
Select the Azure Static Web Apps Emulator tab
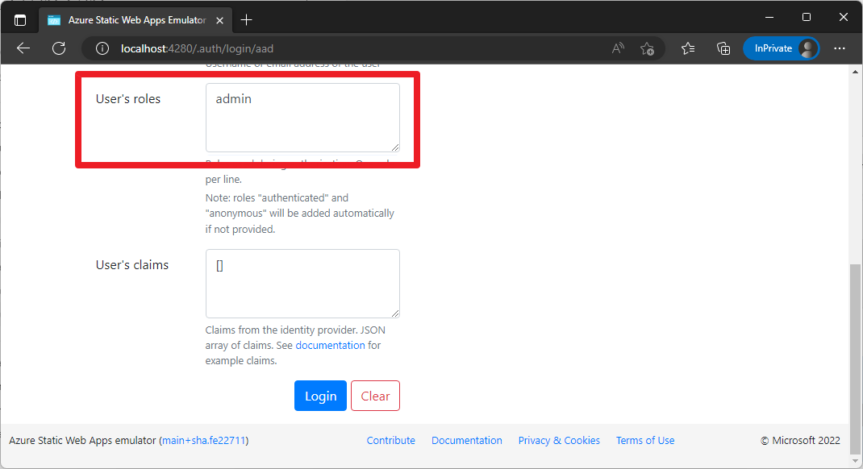[x=136, y=20]
